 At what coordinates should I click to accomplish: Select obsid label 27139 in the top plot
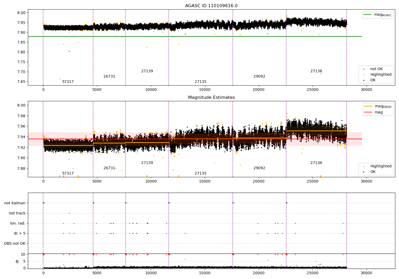click(x=147, y=71)
